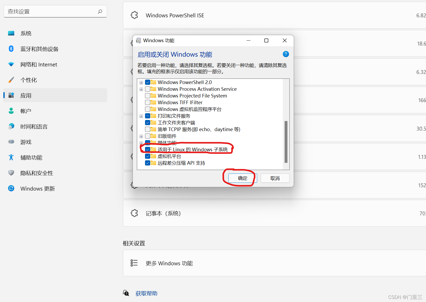Open 更多 Windows 功能 entry
Screen dimensions: 426x302
(x=275, y=263)
